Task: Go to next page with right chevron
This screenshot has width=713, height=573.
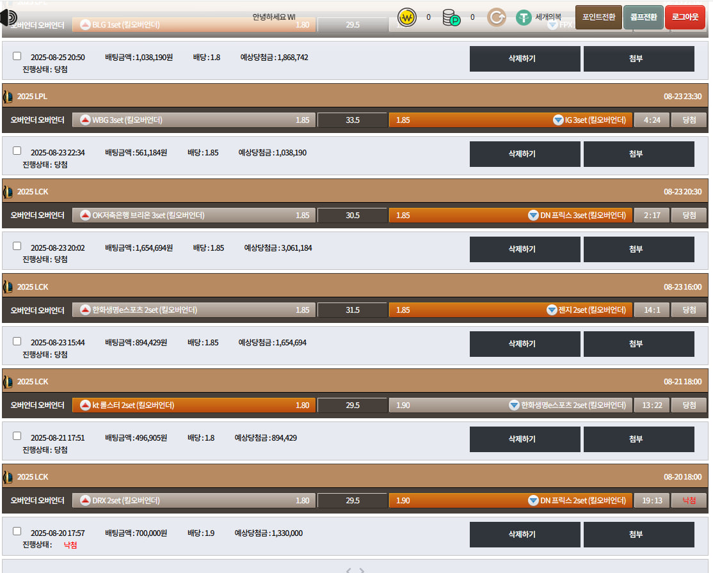Action: pos(362,570)
